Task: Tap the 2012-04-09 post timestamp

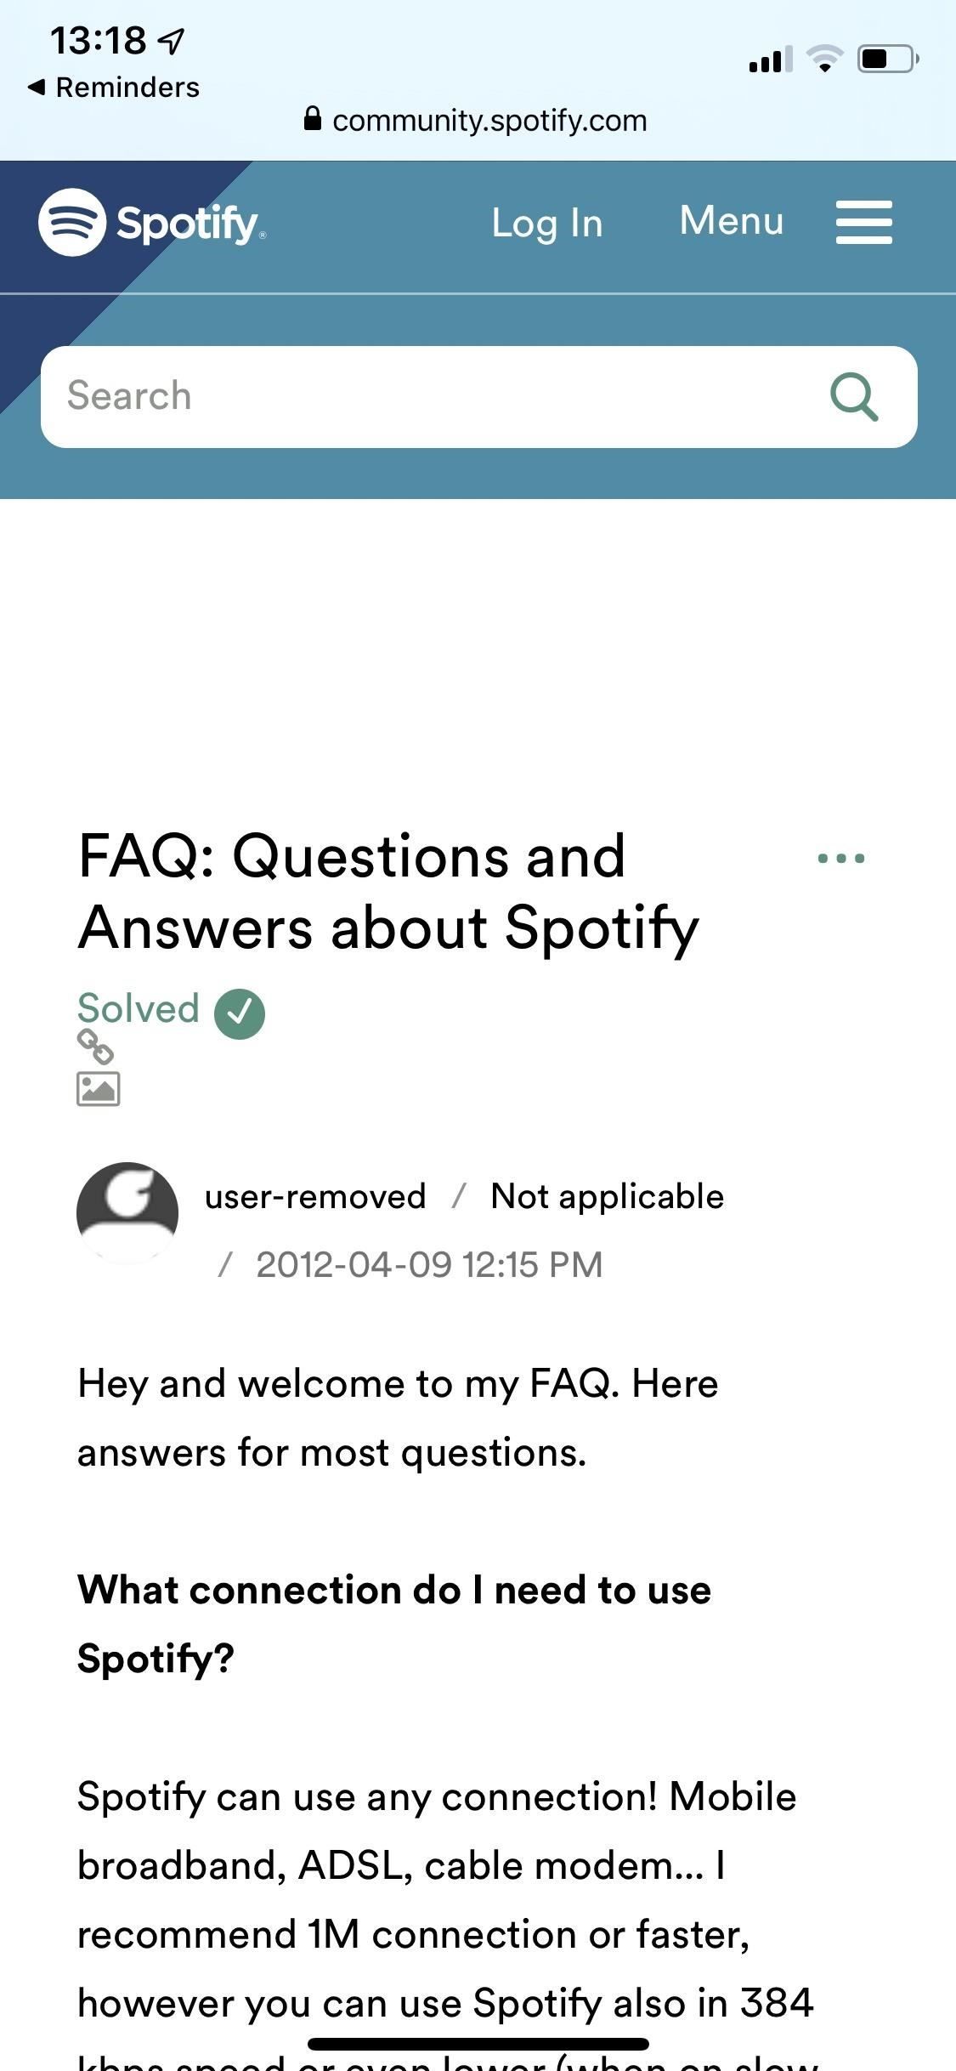Action: point(429,1265)
